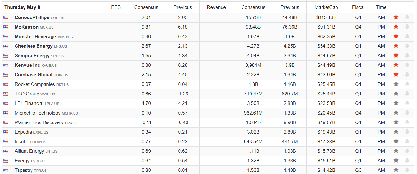Click the Fiscal column header
417x174 pixels.
(358, 7)
